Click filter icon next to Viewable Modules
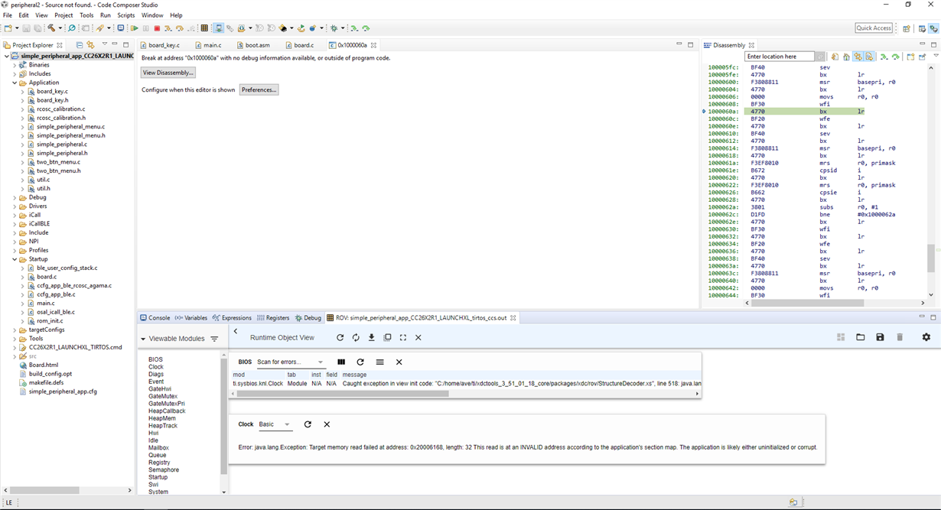Image resolution: width=941 pixels, height=510 pixels. click(214, 339)
